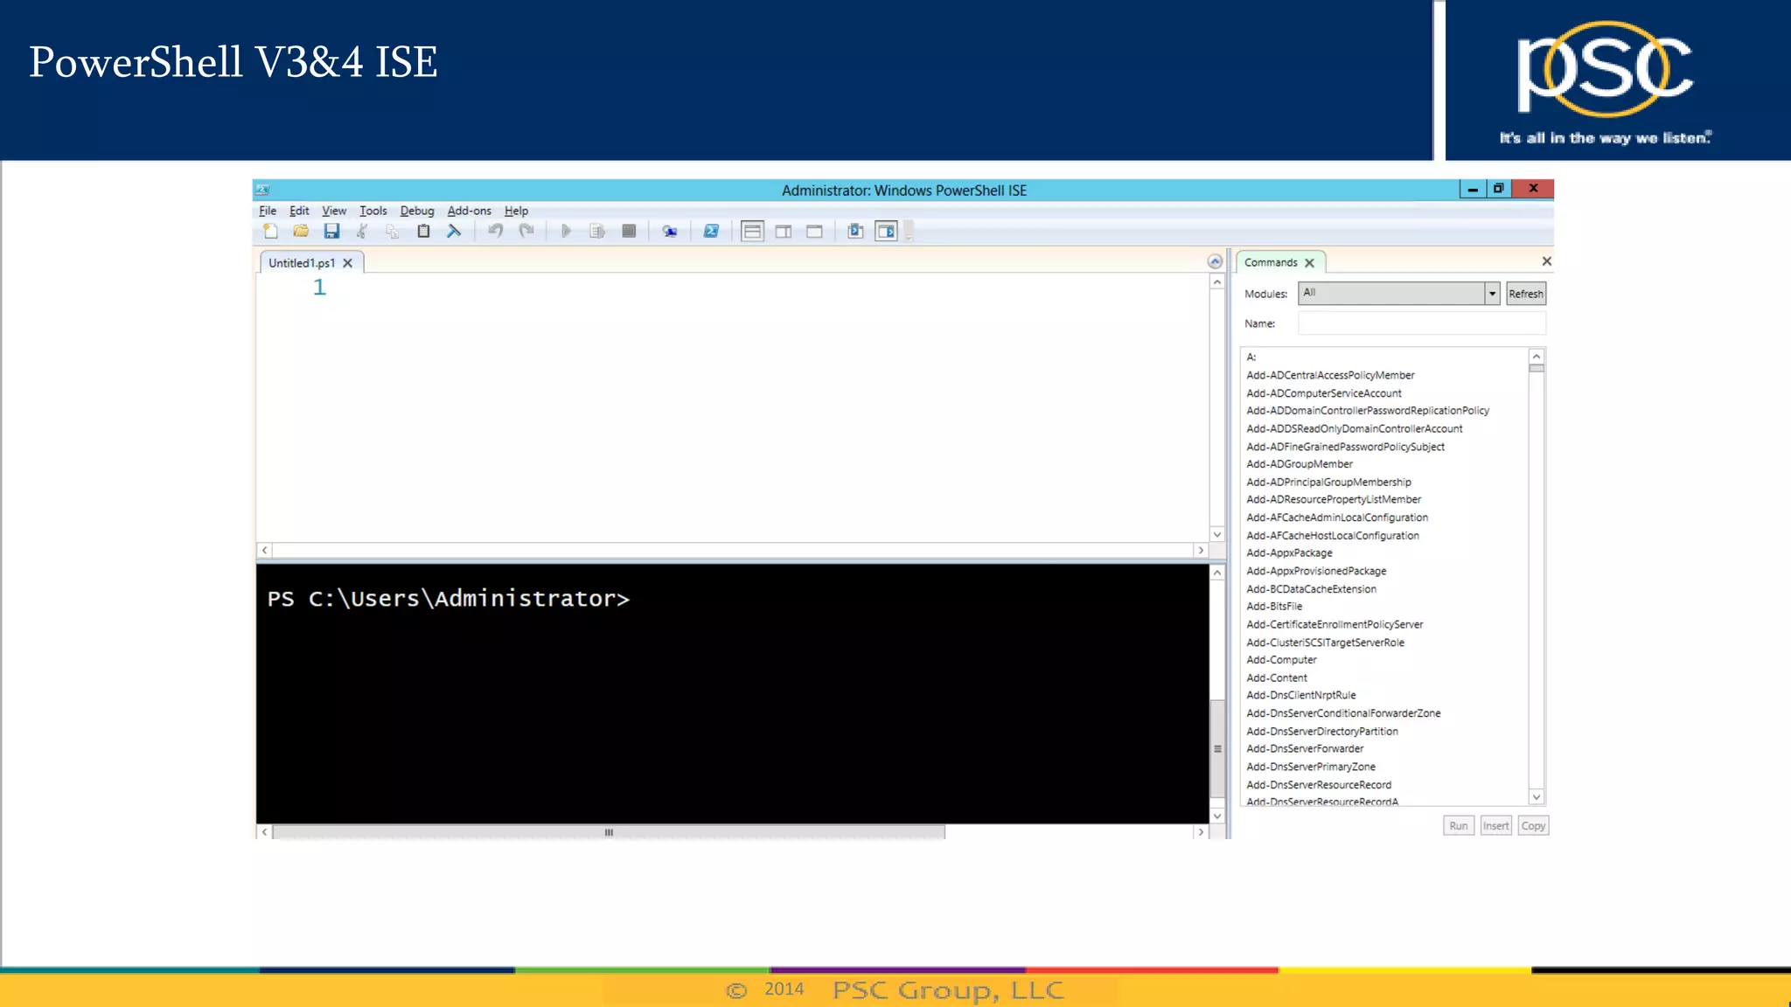Open the New Remote PowerShell Tab icon
This screenshot has height=1007, width=1791.
coord(670,232)
